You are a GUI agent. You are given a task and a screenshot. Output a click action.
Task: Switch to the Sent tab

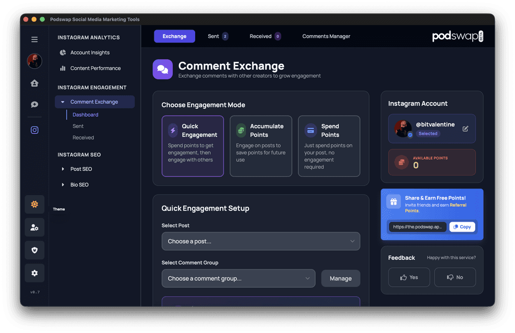pyautogui.click(x=218, y=36)
